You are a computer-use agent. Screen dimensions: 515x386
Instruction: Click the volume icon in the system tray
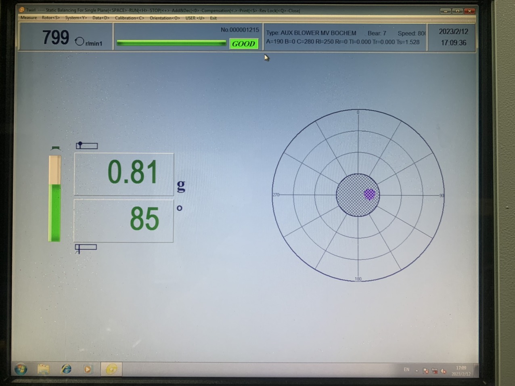(444, 371)
